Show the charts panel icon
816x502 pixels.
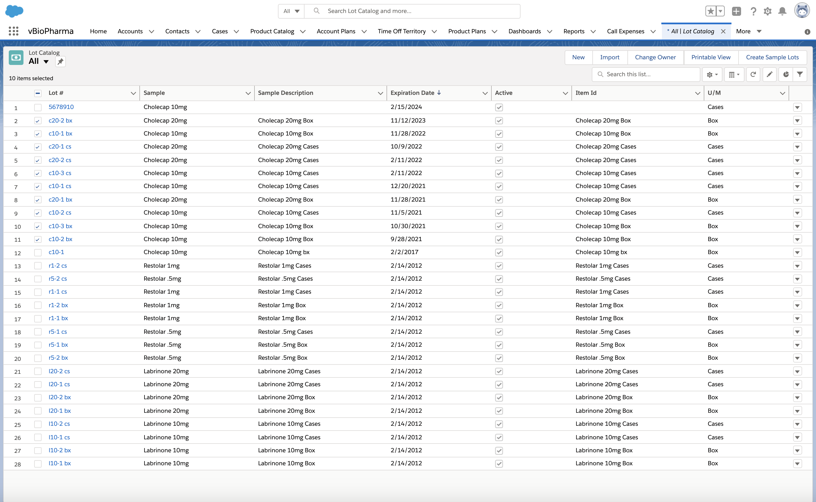click(786, 74)
